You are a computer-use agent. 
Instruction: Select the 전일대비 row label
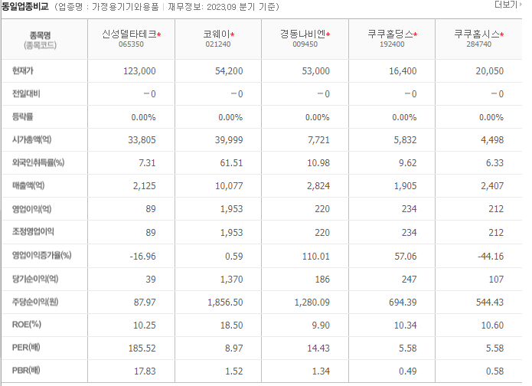click(x=26, y=93)
